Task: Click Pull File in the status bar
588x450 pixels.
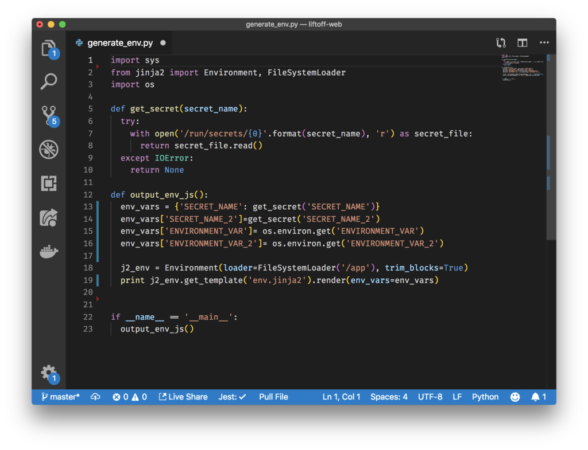Action: pyautogui.click(x=273, y=397)
